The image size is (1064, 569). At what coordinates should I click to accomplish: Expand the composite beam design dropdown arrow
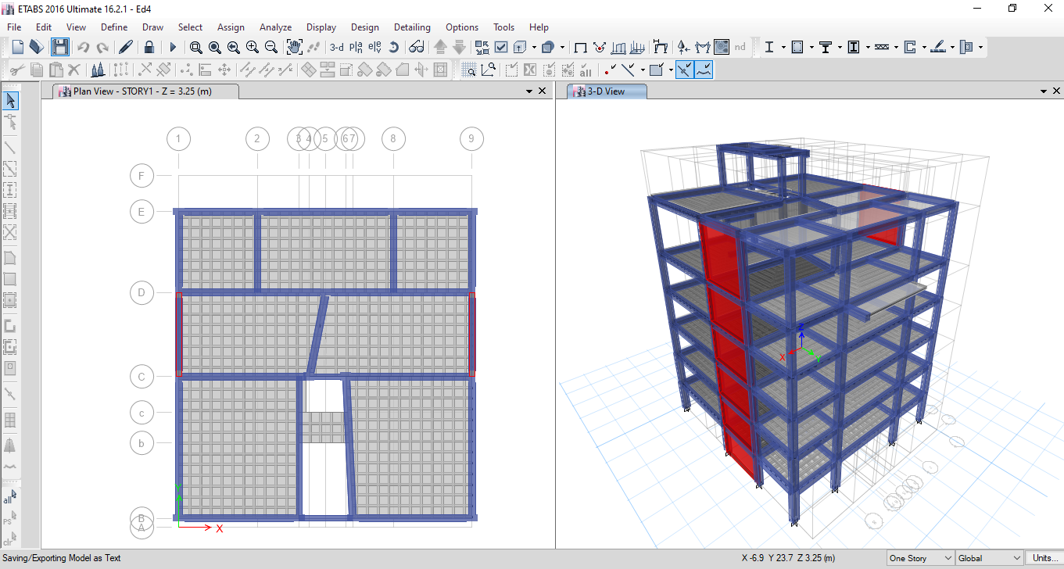click(x=840, y=47)
